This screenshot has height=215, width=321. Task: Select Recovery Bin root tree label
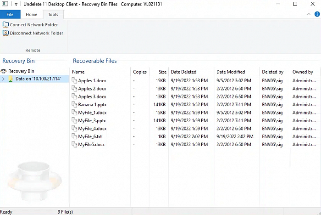(21, 71)
